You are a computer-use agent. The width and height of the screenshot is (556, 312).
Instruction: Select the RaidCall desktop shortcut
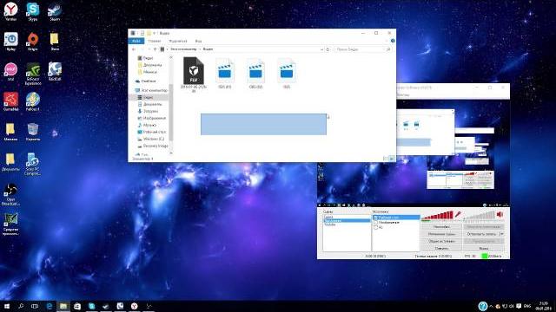(55, 71)
